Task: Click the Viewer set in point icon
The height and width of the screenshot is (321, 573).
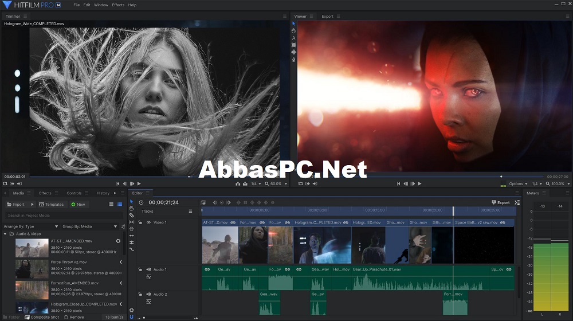Action: pyautogui.click(x=307, y=183)
